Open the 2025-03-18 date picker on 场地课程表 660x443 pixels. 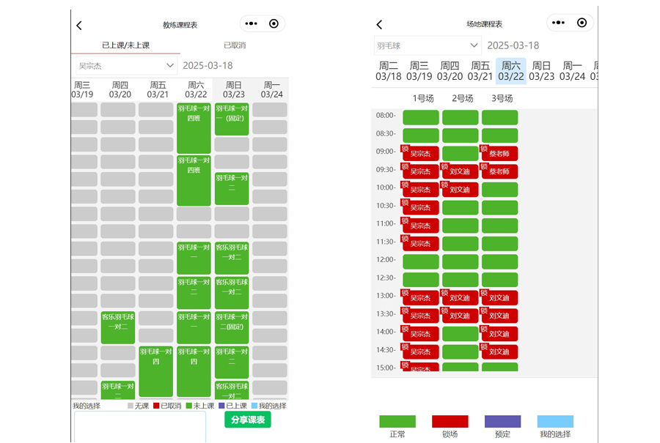pos(513,45)
